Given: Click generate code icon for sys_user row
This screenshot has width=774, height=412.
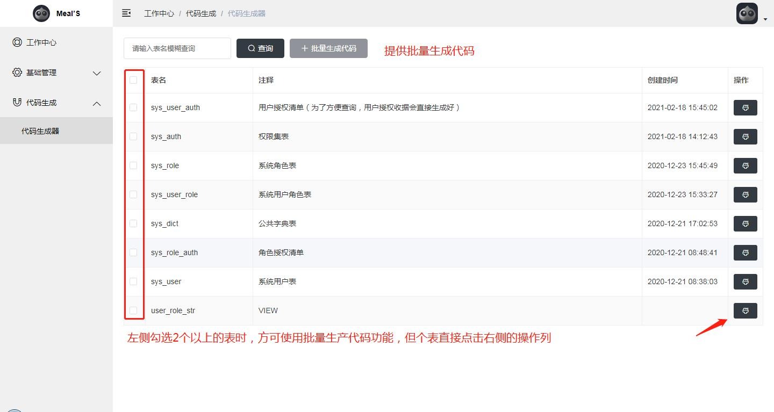Looking at the screenshot, I should coord(745,281).
